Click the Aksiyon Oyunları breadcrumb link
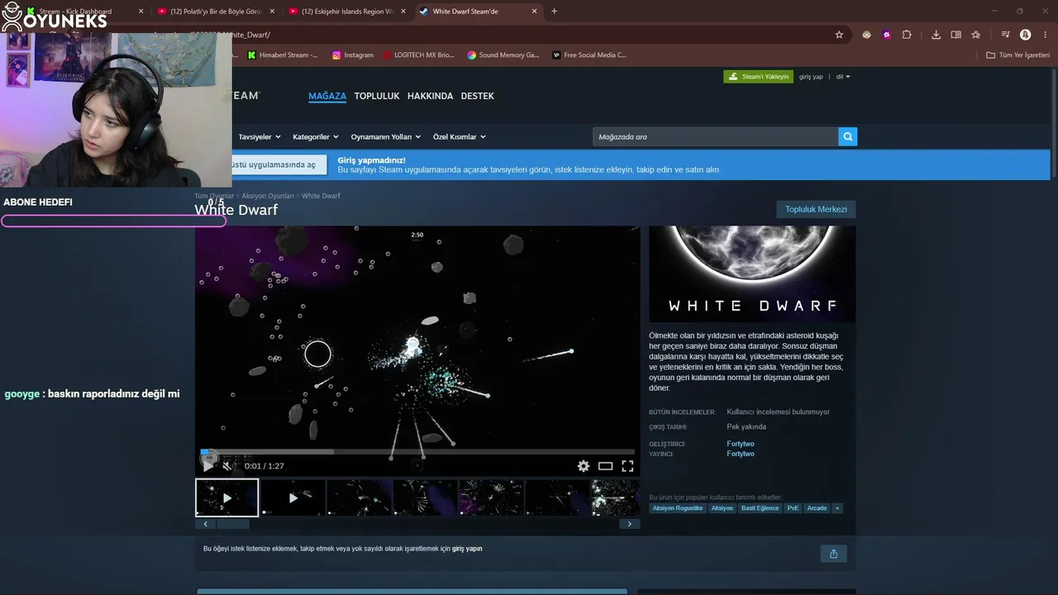The width and height of the screenshot is (1058, 595). tap(268, 196)
